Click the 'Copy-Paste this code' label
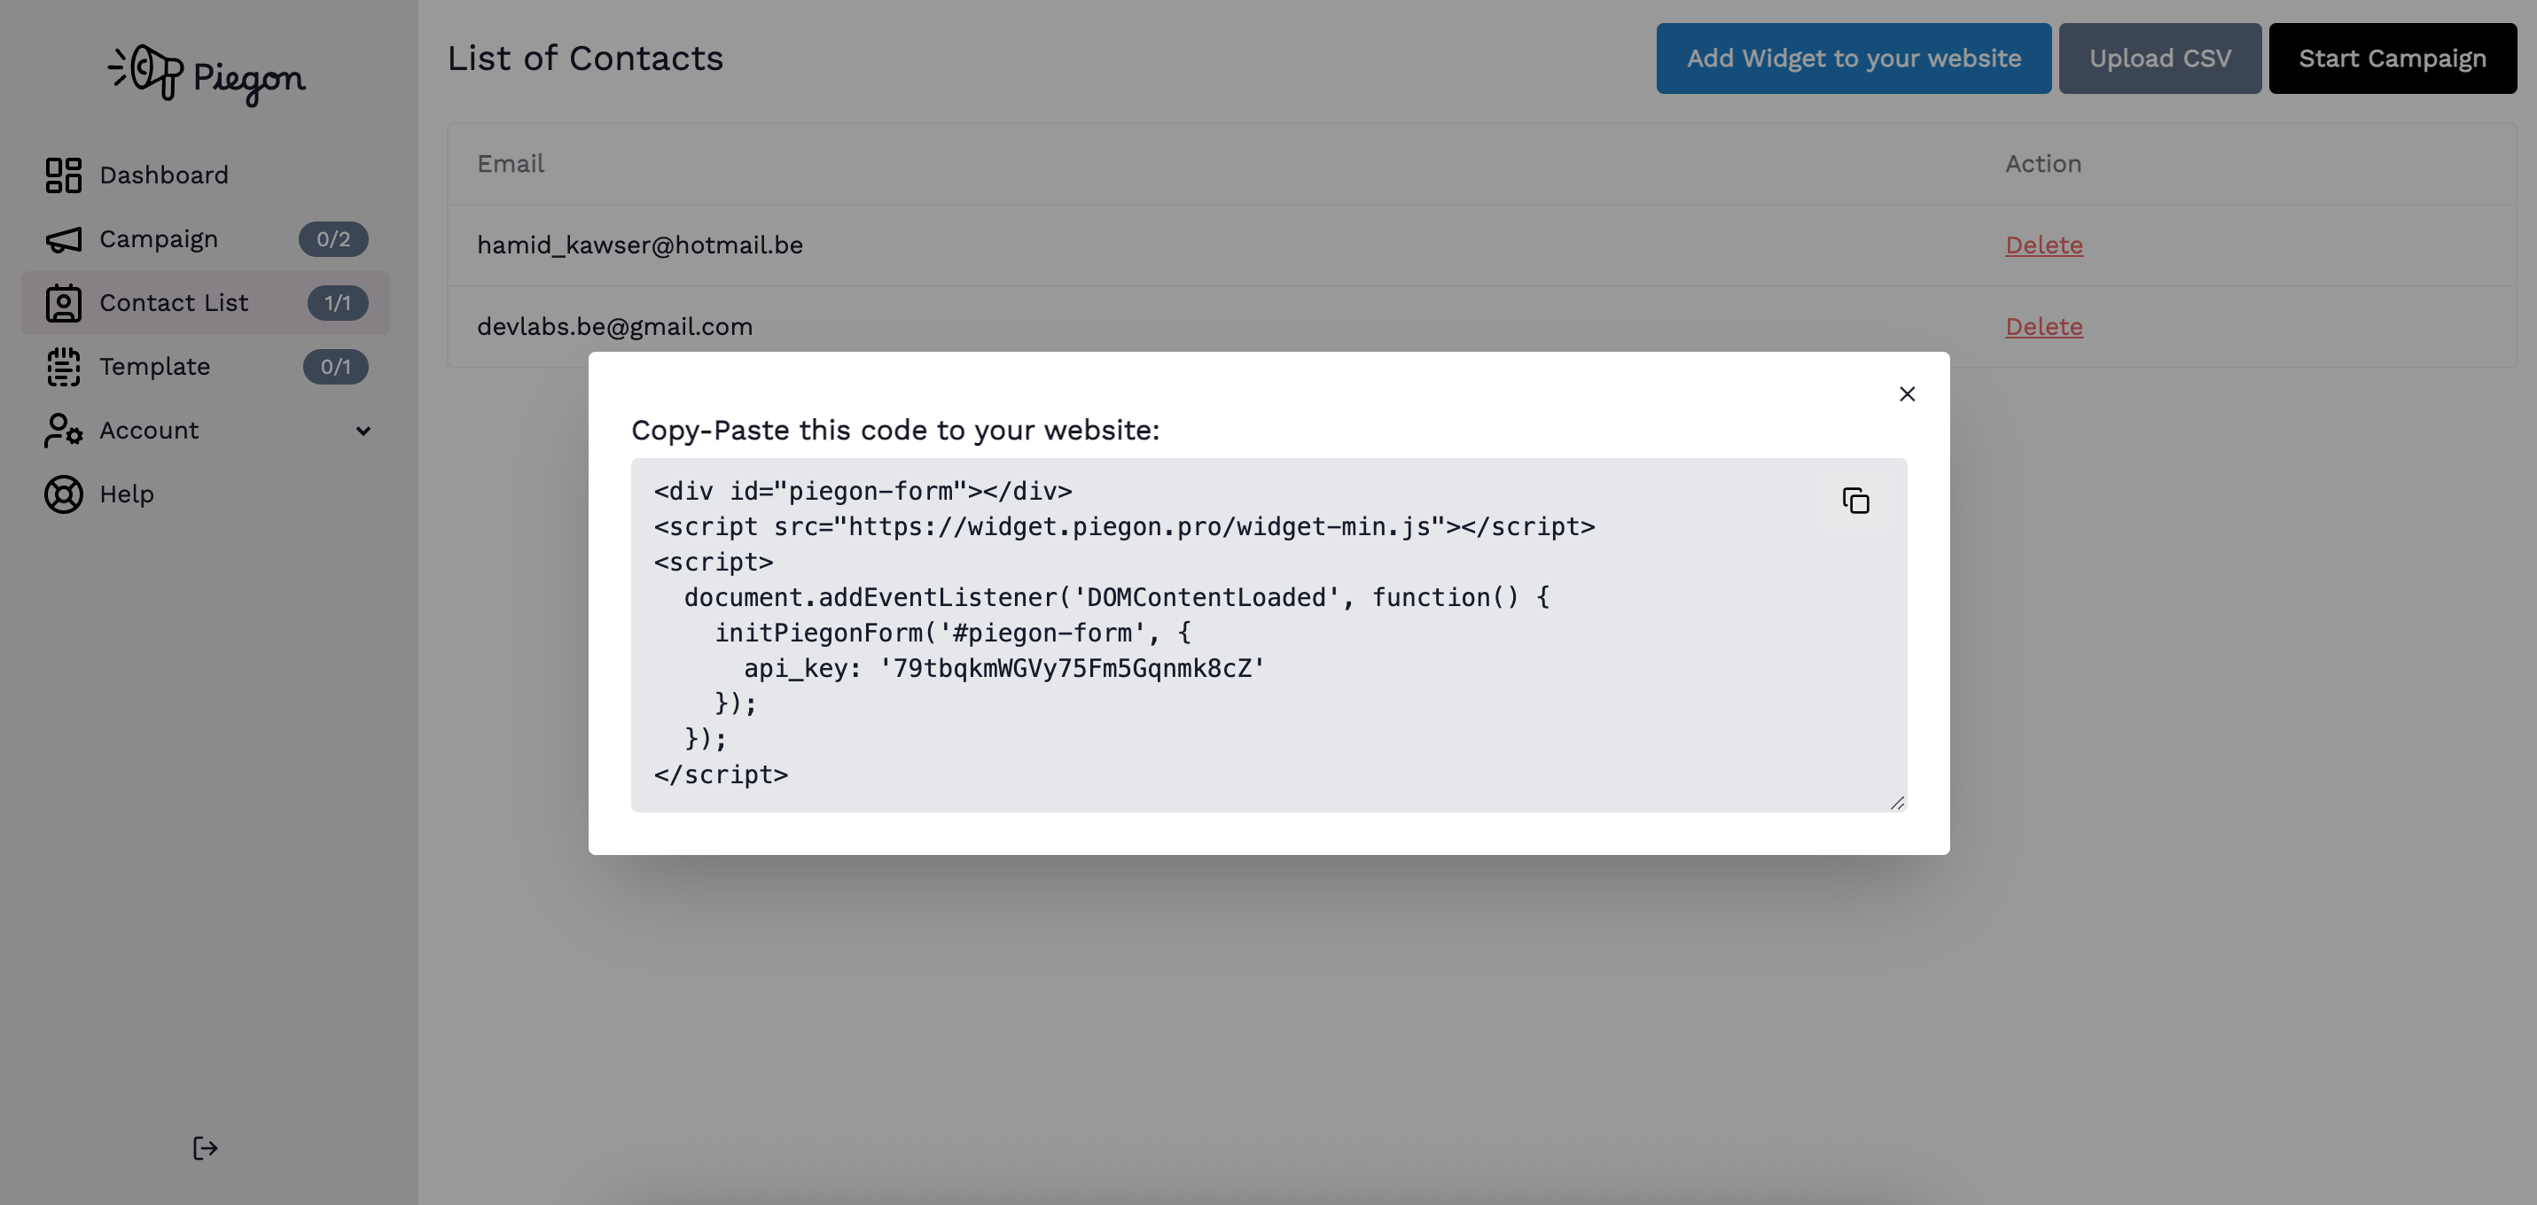2537x1205 pixels. (895, 431)
